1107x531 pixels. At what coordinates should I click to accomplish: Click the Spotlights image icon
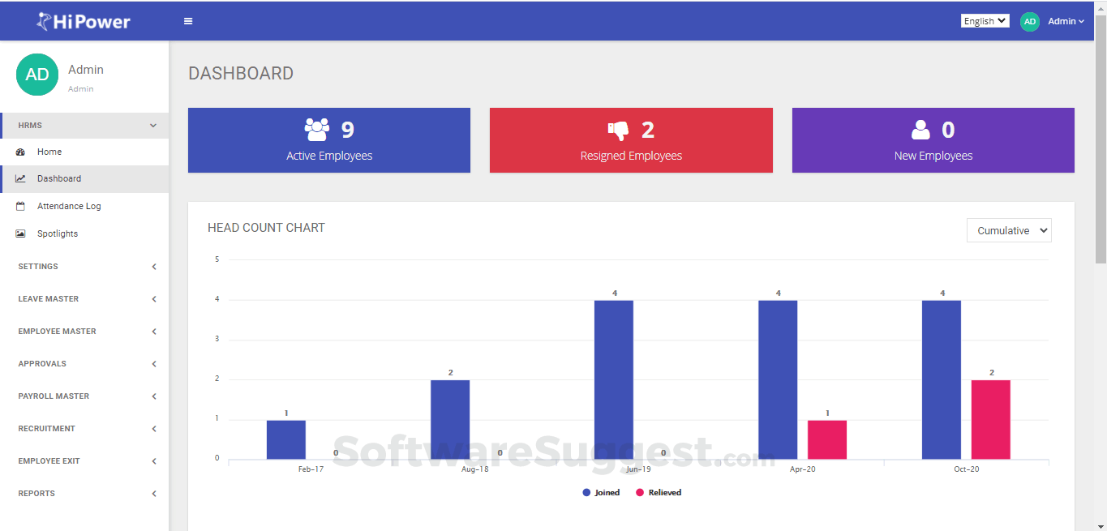pyautogui.click(x=19, y=233)
